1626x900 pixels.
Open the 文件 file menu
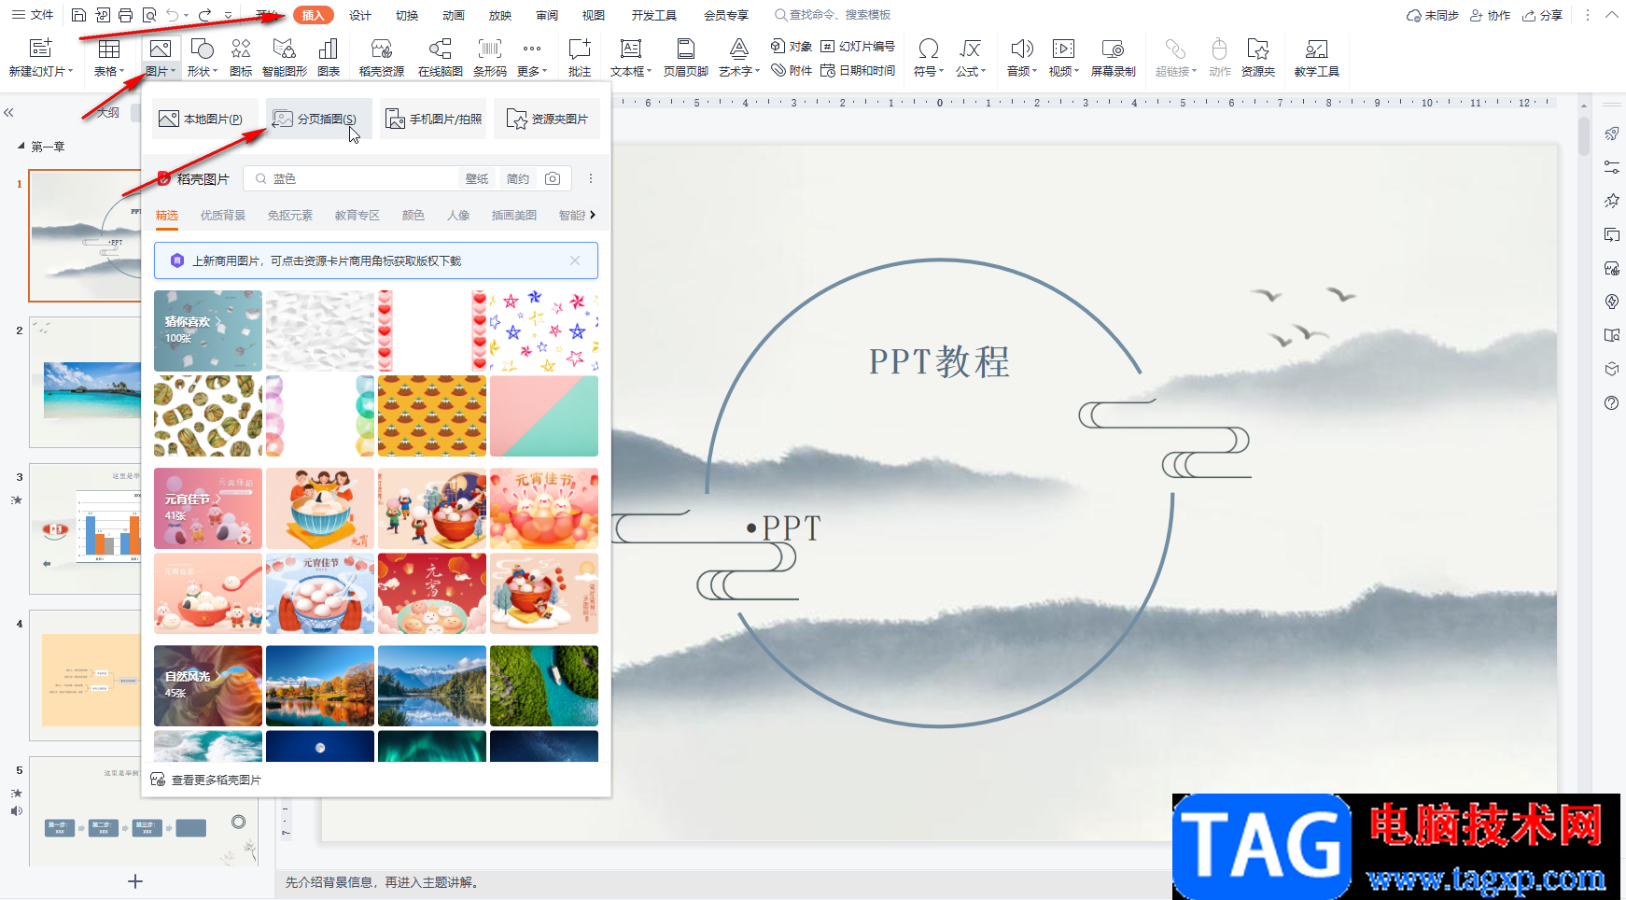click(33, 15)
